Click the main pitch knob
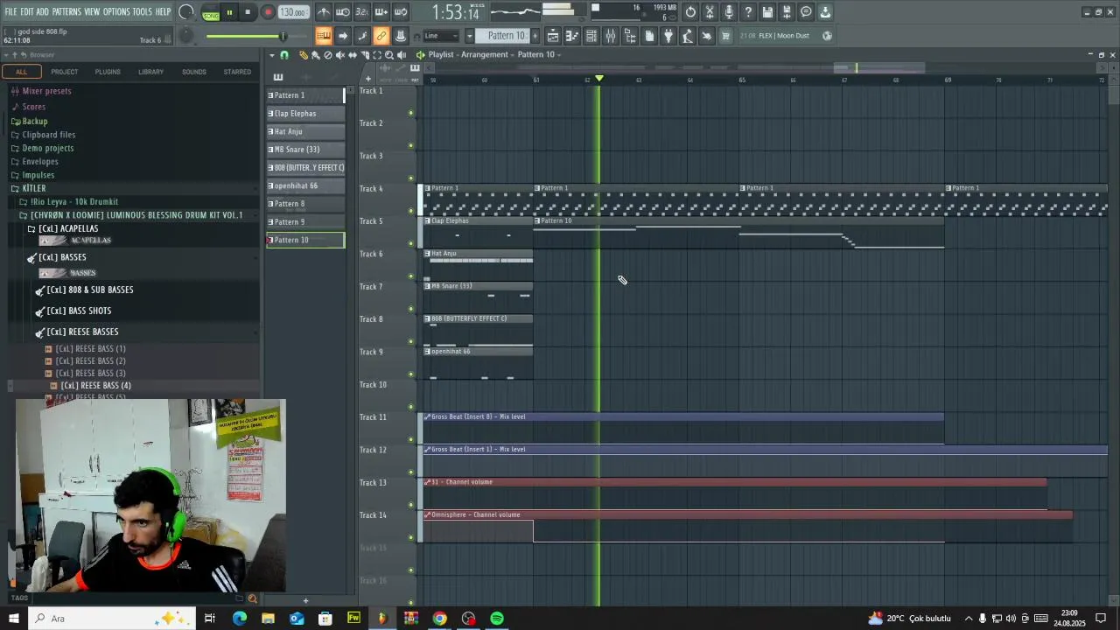This screenshot has width=1120, height=630. pos(186,36)
